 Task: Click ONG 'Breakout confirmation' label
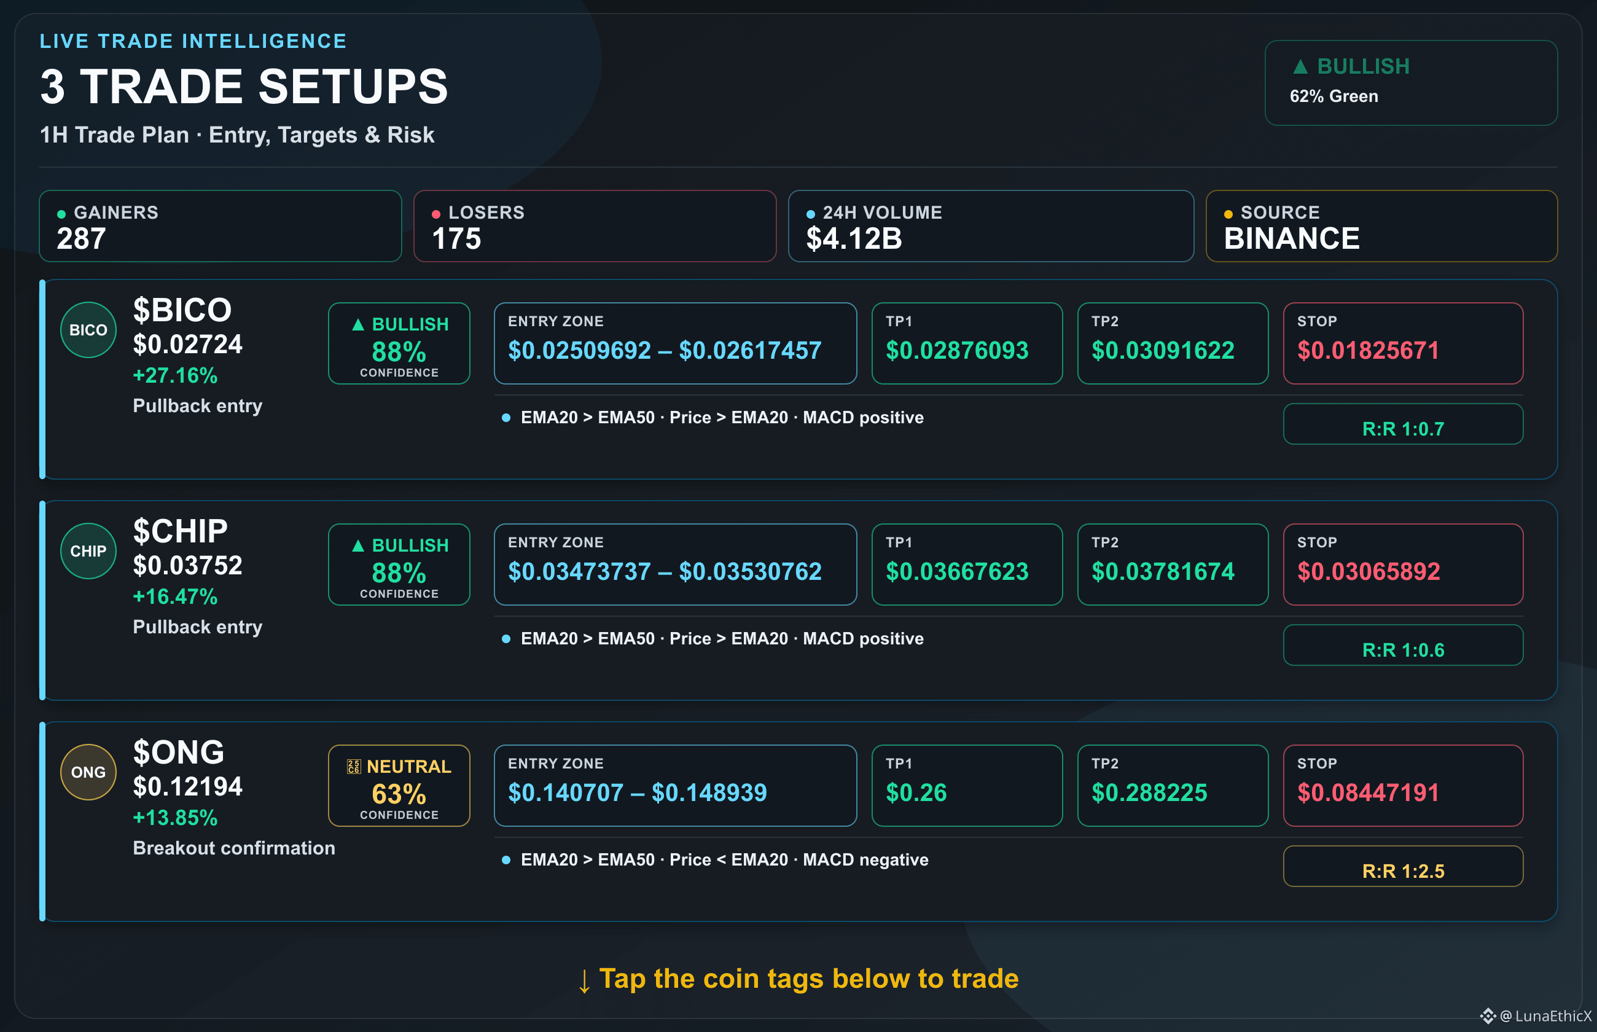click(x=234, y=848)
